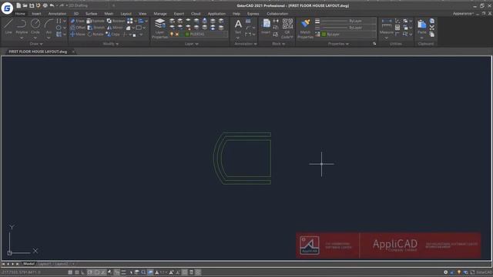Expand the Annotation panel
493x277 pixels.
coord(246,44)
